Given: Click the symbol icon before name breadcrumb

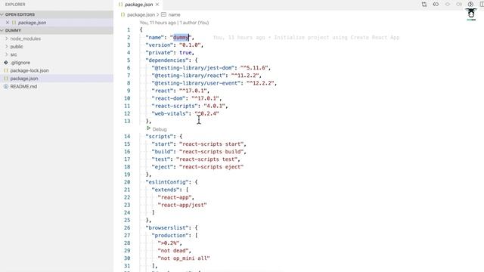Looking at the screenshot, I should coord(163,14).
